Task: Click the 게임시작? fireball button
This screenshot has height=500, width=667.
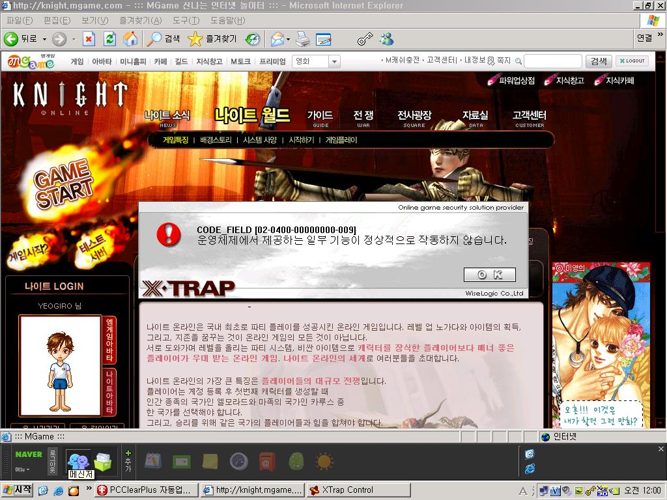Action: [30, 252]
